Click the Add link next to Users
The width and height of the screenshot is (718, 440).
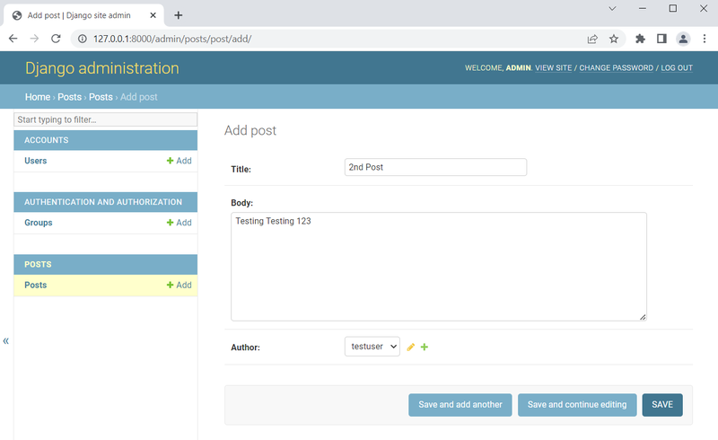[179, 161]
